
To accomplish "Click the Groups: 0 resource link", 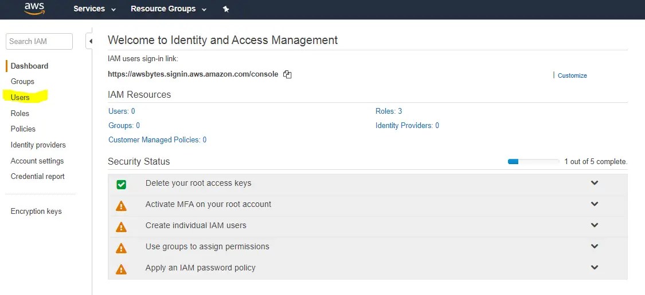I will pos(124,126).
